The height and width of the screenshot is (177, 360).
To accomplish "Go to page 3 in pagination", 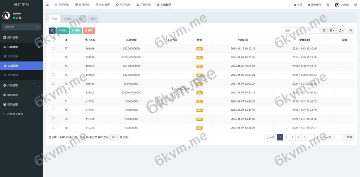I will point(292,137).
